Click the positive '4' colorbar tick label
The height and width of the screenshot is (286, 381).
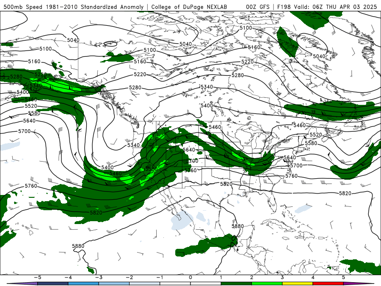point(313,277)
